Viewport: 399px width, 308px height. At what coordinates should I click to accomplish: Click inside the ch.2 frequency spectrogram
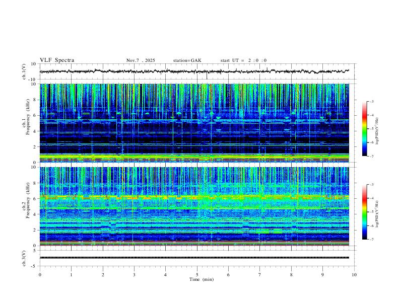click(194, 206)
